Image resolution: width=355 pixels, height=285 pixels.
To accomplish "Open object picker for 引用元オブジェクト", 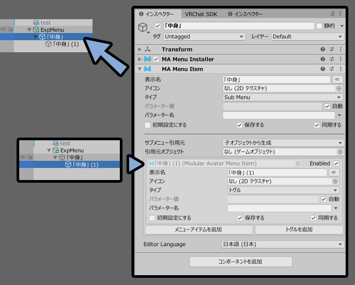I will 340,152.
